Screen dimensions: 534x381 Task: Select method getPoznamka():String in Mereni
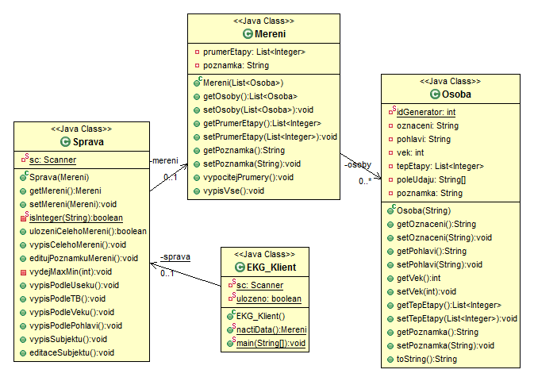click(244, 150)
